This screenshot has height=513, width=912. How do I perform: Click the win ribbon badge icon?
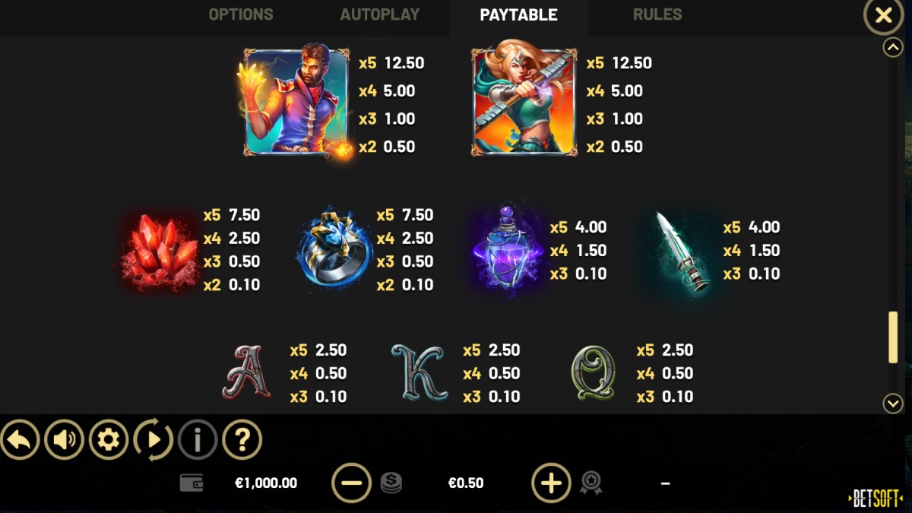[591, 483]
